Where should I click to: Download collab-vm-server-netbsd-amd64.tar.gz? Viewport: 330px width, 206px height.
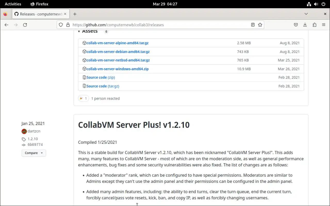tap(118, 60)
